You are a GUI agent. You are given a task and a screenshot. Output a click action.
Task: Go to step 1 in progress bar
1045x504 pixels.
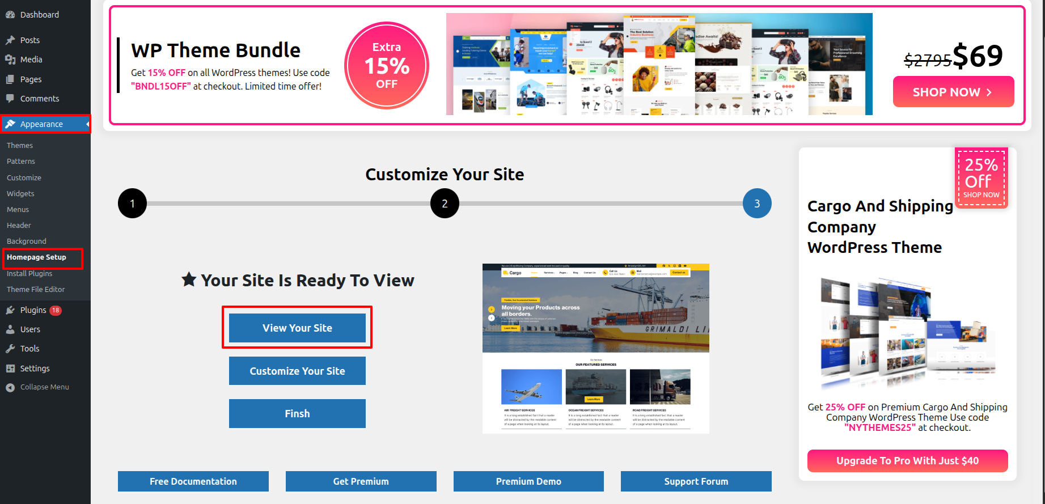point(132,204)
